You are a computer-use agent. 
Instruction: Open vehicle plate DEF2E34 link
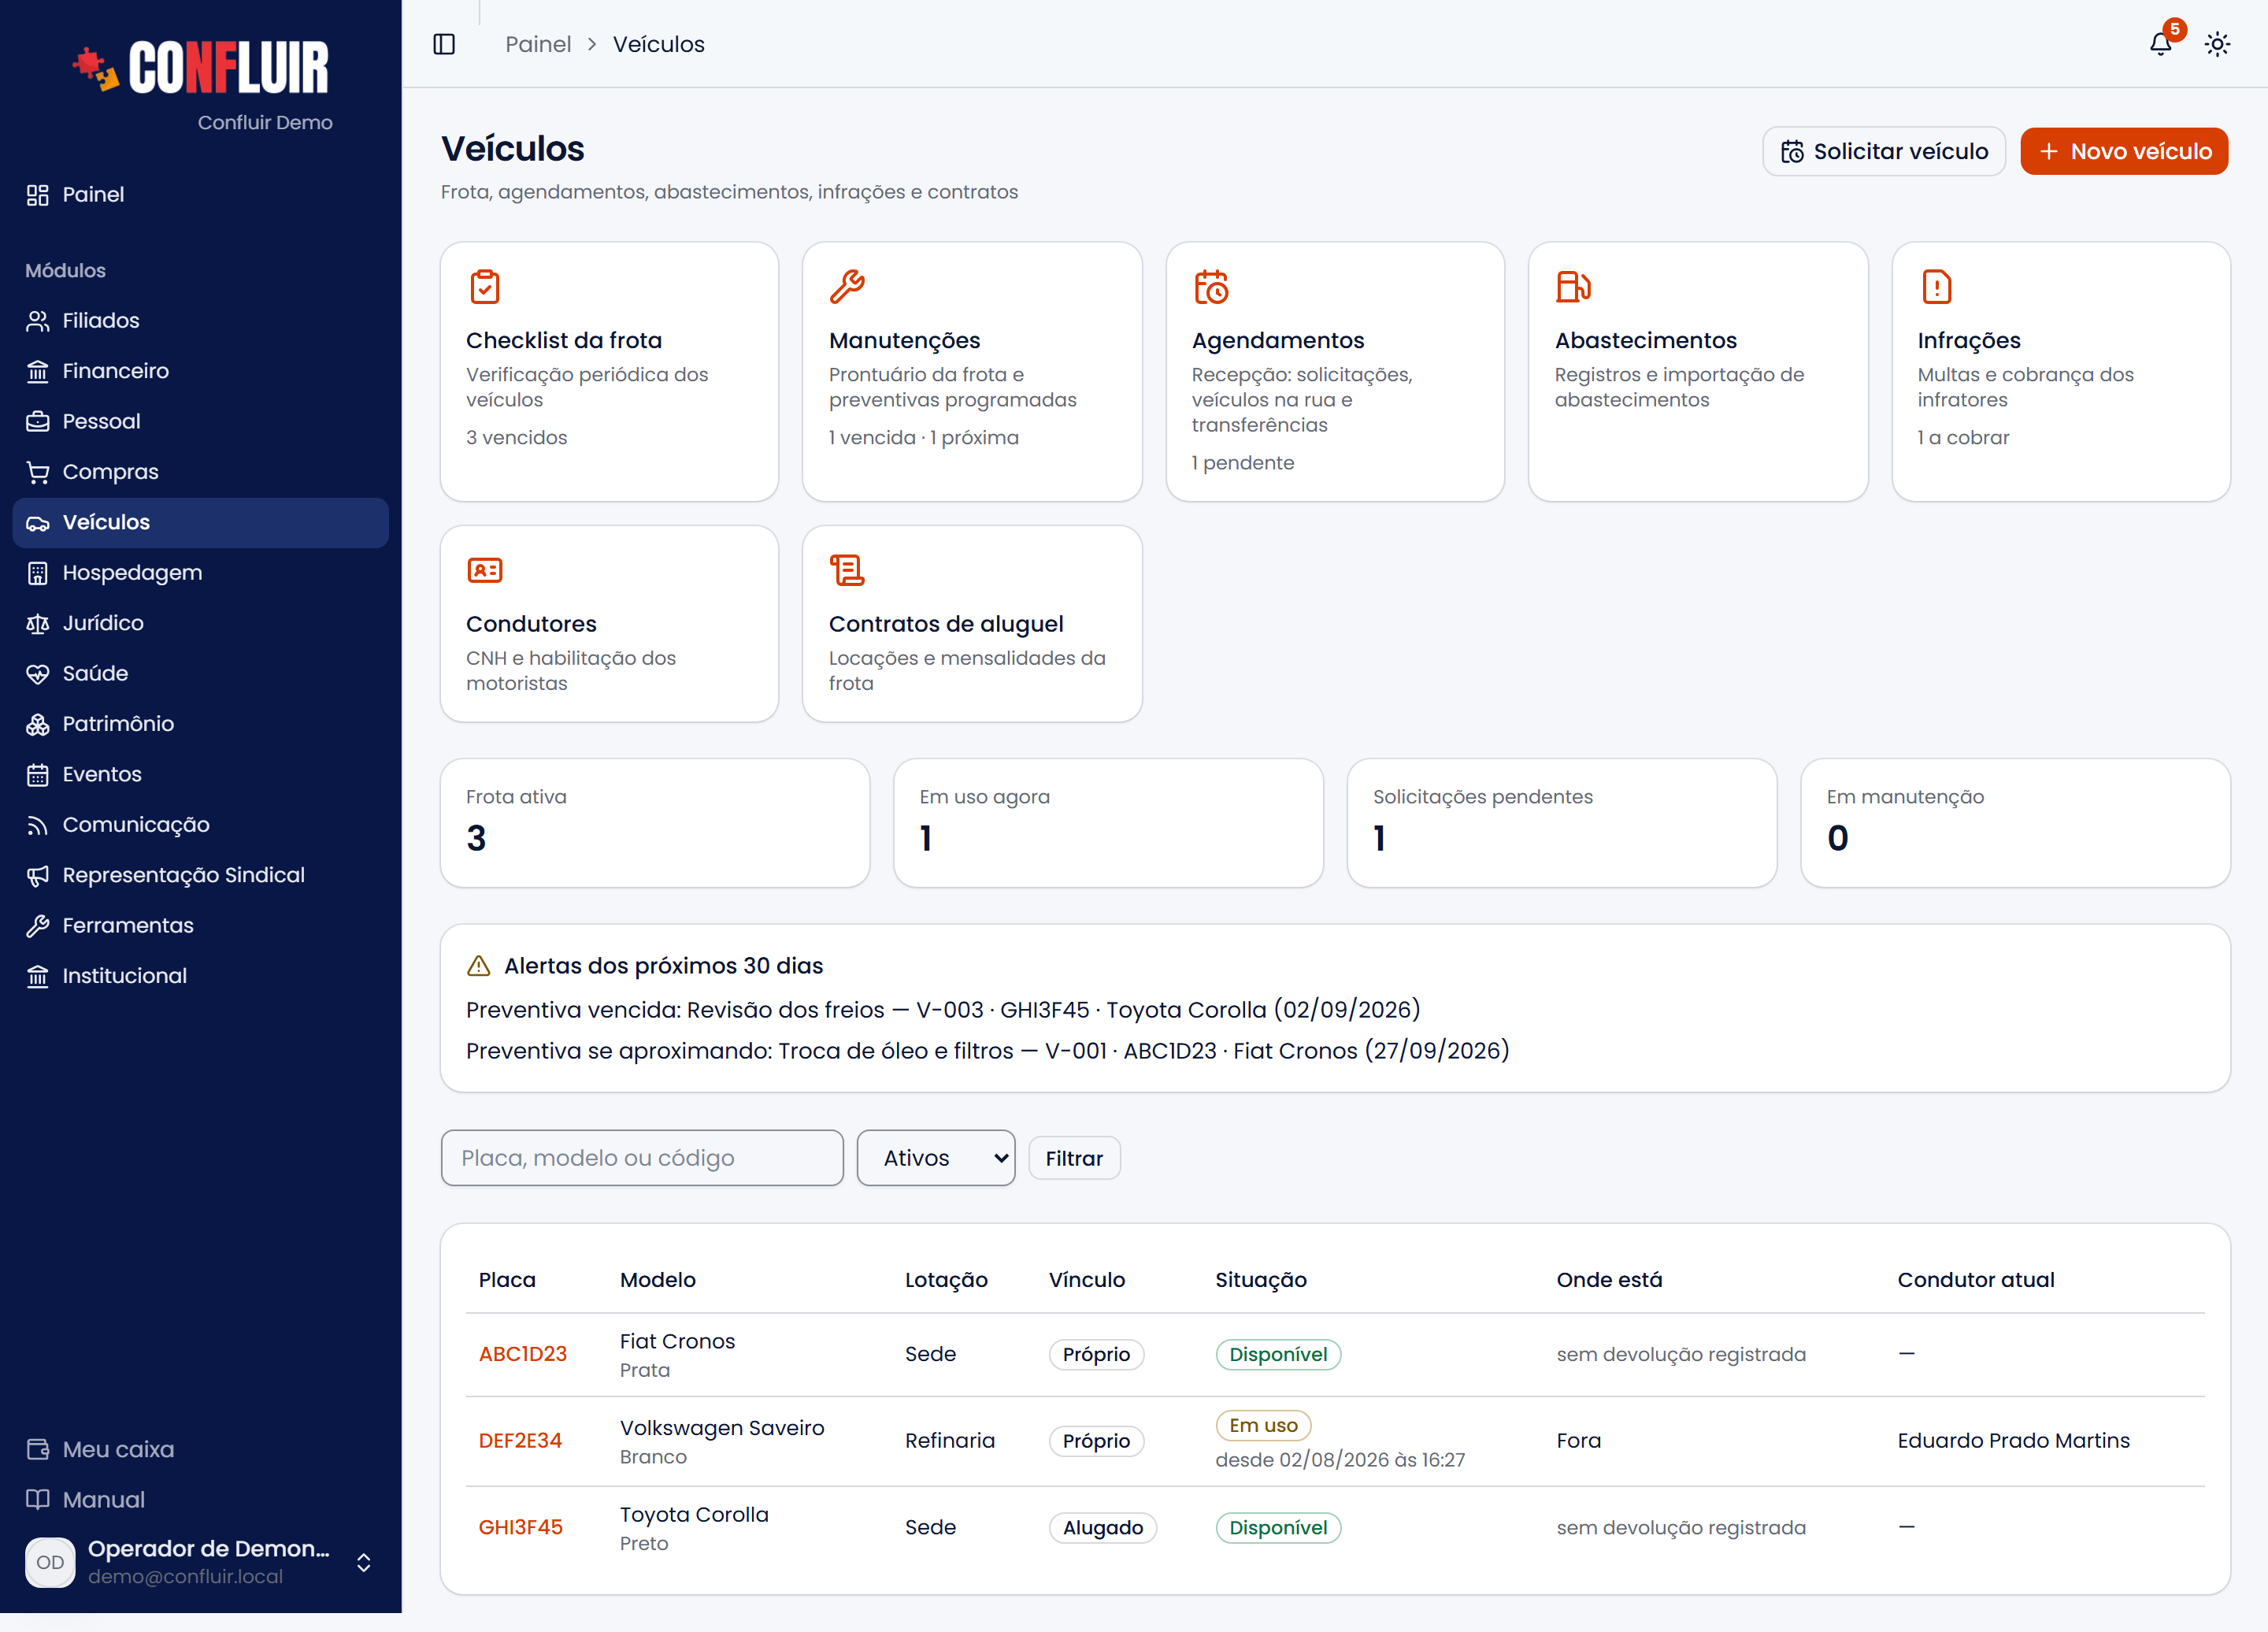click(520, 1440)
